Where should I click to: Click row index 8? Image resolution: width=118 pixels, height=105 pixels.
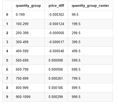[7, 88]
